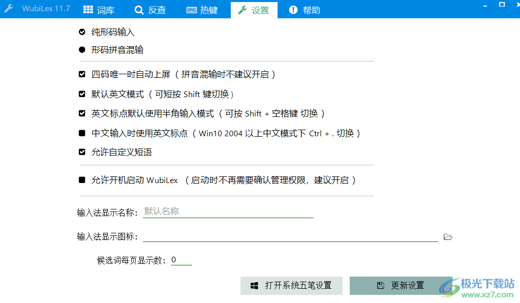
Task: Click the 打开系统五笔设置 button
Action: tap(291, 285)
